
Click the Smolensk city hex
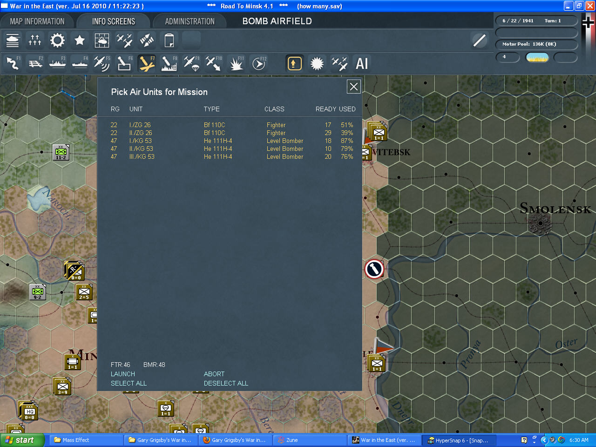540,223
